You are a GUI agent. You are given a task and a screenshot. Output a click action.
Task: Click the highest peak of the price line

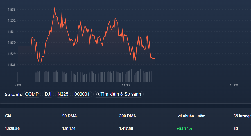55,8
